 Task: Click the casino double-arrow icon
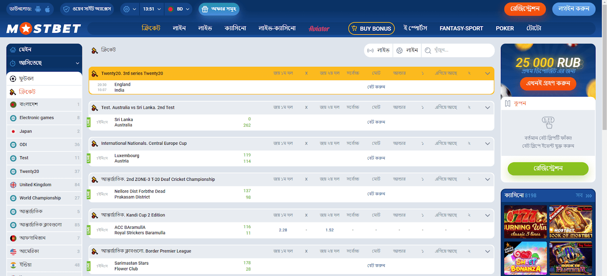coord(589,196)
